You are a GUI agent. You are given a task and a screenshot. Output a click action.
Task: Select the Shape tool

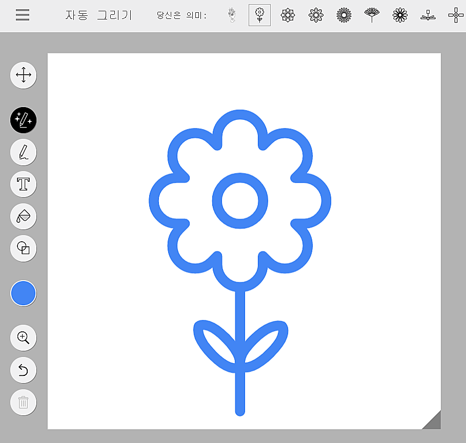click(23, 249)
